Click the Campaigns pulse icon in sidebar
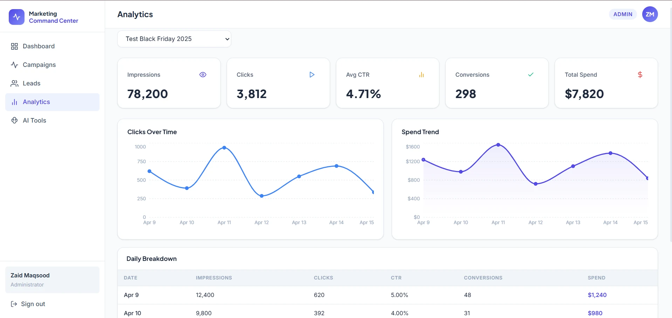This screenshot has width=672, height=318. tap(14, 65)
